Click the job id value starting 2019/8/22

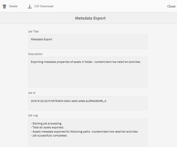coord(69,101)
